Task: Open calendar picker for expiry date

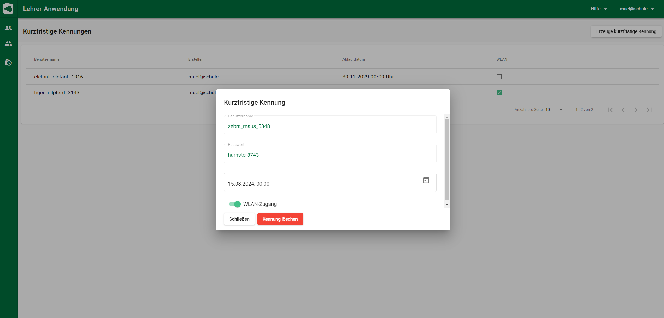Action: pyautogui.click(x=426, y=180)
